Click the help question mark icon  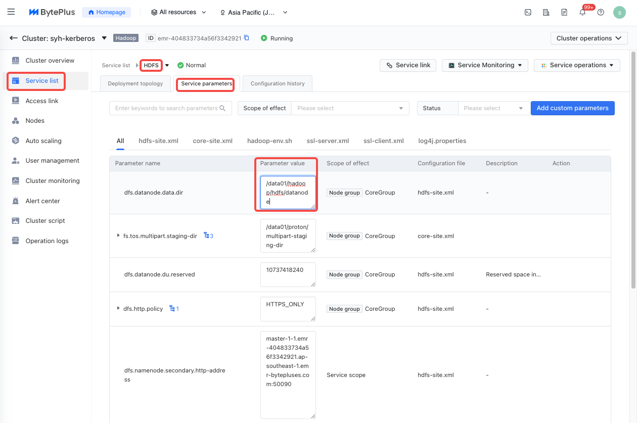(601, 13)
